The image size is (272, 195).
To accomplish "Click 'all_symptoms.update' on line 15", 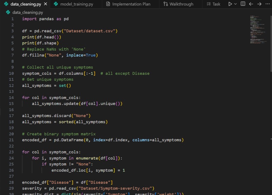I will coord(55,104).
